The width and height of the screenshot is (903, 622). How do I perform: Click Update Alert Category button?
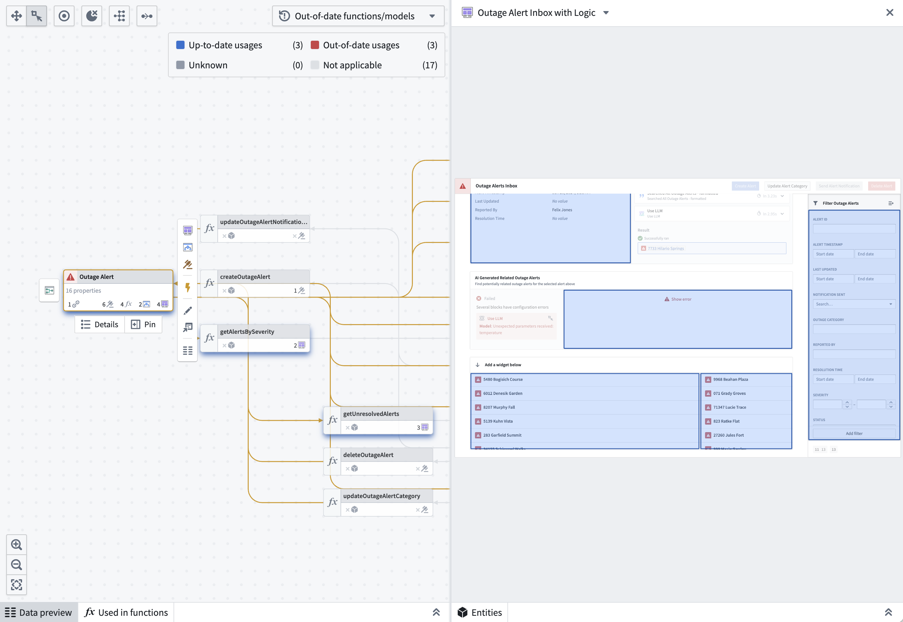coord(787,186)
